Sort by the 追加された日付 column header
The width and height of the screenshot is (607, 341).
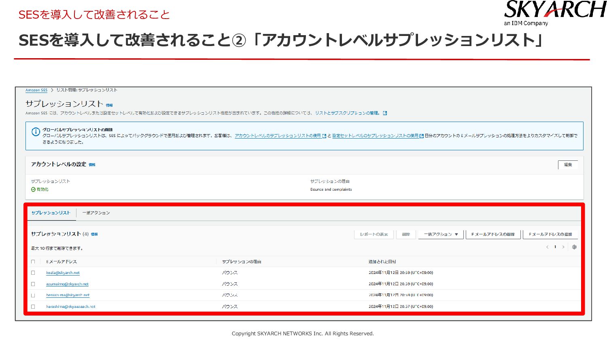382,262
